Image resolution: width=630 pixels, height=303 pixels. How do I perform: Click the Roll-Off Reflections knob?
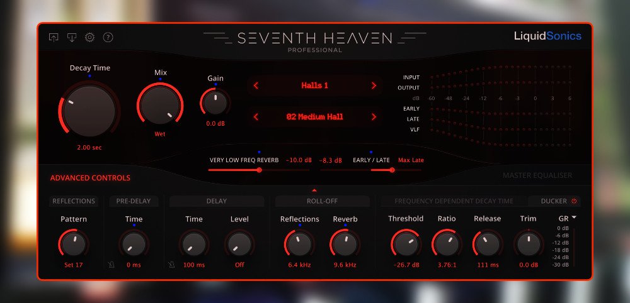click(x=299, y=244)
